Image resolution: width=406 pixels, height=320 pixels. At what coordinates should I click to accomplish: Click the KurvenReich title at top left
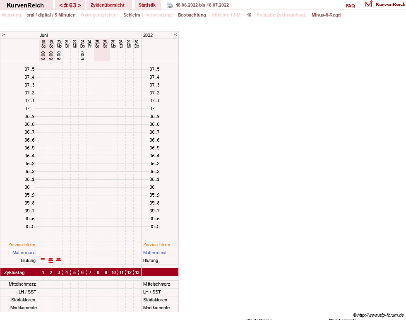pyautogui.click(x=25, y=5)
